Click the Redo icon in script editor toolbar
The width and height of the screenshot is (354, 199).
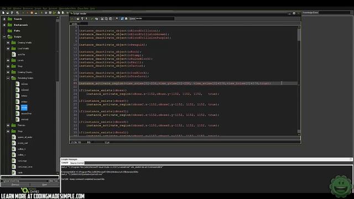96,19
